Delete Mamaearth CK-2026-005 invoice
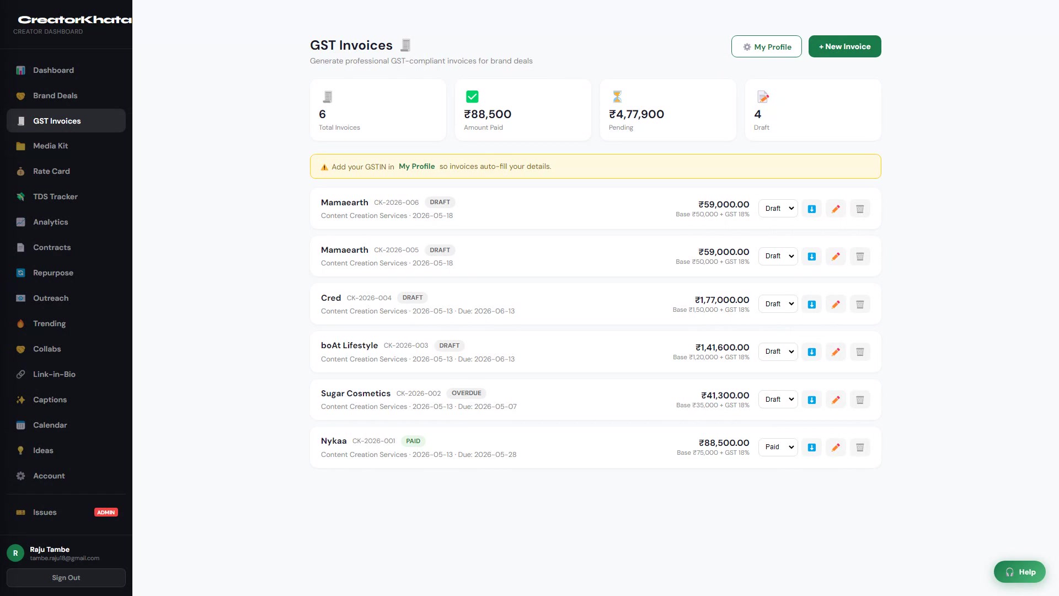 pos(860,256)
